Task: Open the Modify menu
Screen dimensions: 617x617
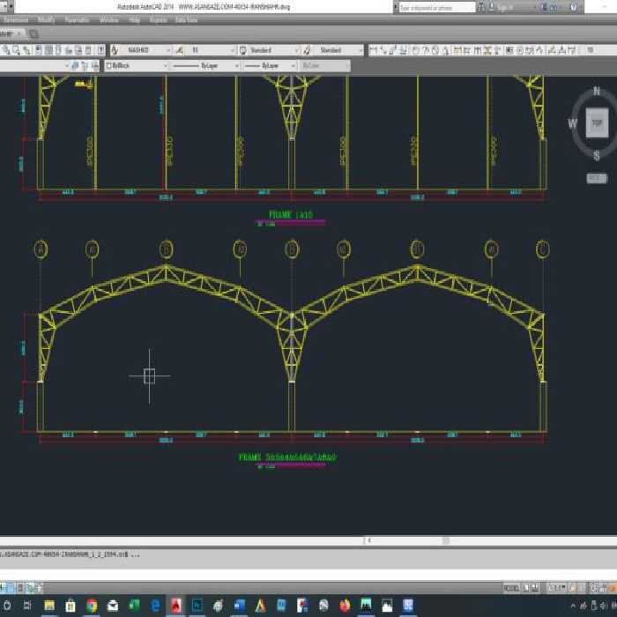Action: (46, 19)
